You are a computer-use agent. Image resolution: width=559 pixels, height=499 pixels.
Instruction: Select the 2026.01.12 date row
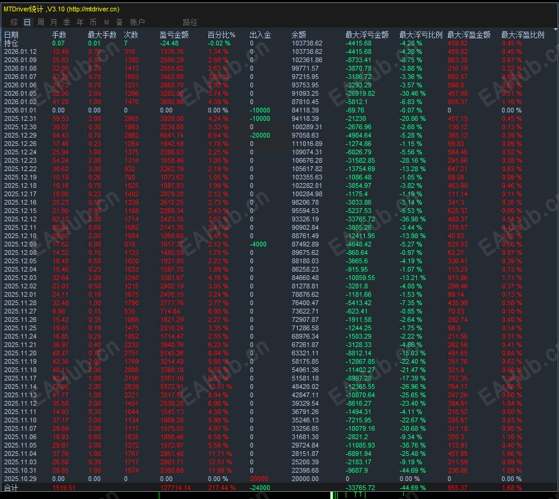click(20, 51)
